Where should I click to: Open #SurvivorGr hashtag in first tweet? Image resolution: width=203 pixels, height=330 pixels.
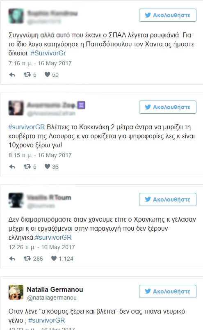pos(48,53)
